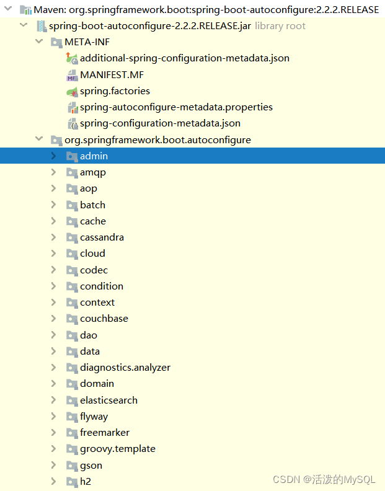Expand the cloud package
The height and width of the screenshot is (491, 385).
[x=53, y=254]
